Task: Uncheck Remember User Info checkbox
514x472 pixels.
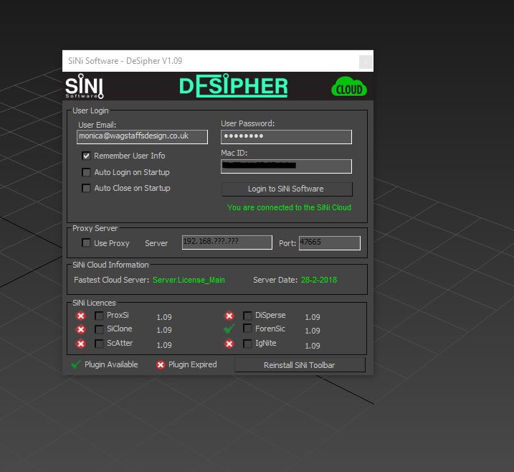Action: (87, 156)
